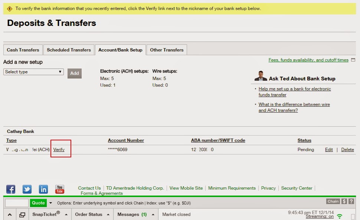360x220 pixels.
Task: Click the streaming wifi signal icon
Action: pyautogui.click(x=340, y=216)
